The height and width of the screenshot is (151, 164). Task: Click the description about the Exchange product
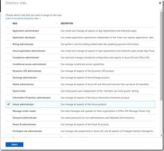(x=85, y=78)
